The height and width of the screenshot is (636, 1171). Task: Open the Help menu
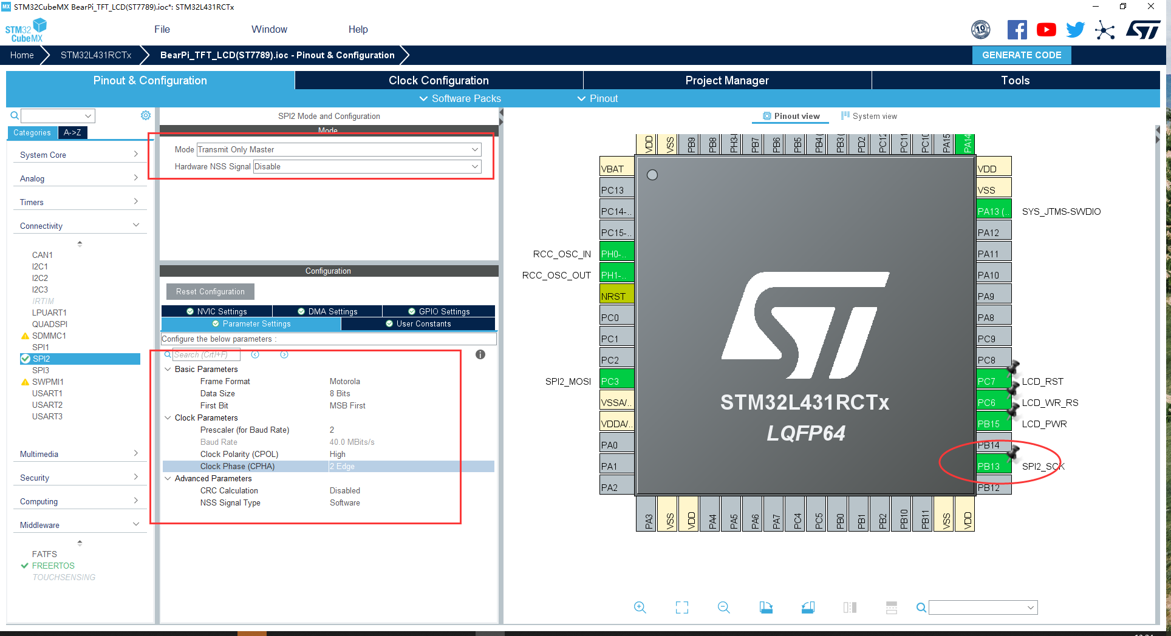358,29
